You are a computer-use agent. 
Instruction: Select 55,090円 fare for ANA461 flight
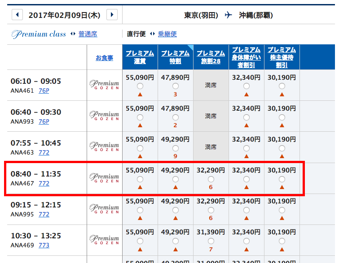click(140, 86)
